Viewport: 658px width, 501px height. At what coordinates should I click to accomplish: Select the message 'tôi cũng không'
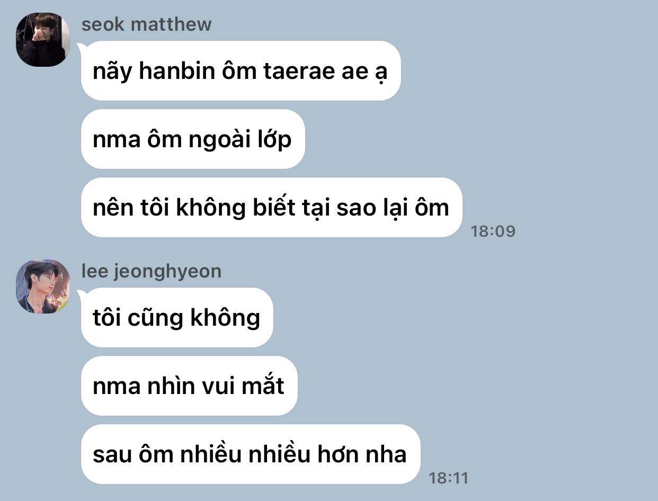177,317
